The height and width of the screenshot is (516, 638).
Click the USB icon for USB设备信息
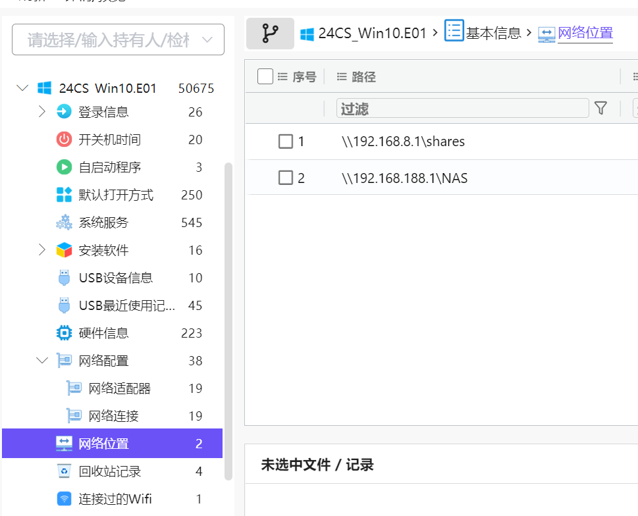pos(64,278)
